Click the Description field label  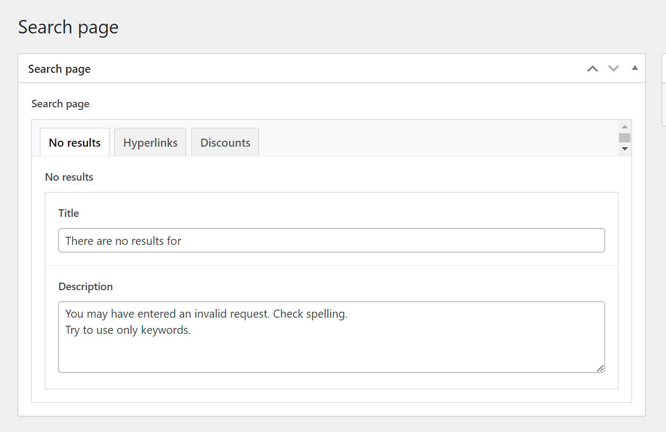pos(85,286)
